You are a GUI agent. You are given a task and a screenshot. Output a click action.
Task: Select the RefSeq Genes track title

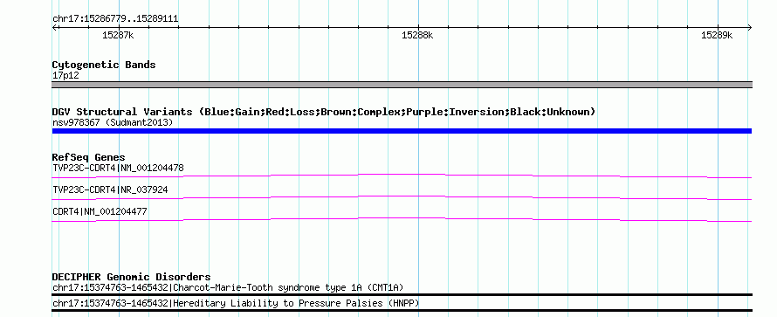click(89, 157)
